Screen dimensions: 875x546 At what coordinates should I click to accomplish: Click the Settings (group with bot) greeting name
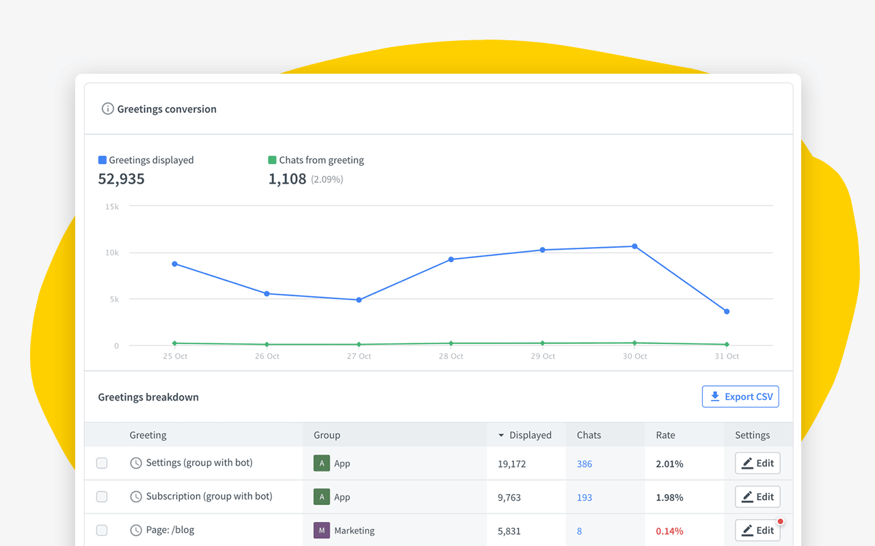point(200,463)
